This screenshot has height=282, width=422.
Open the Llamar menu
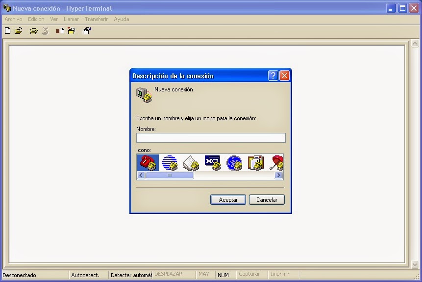click(71, 19)
